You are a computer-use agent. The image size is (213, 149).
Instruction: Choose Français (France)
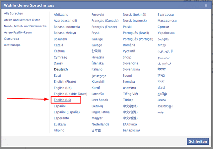tap(104, 27)
